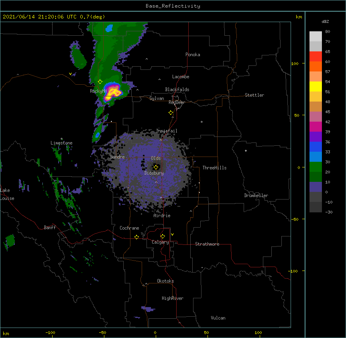Image resolution: width=346 pixels, height=338 pixels.
Task: Click the yellow V marker east of Calgary
Action: pos(172,234)
